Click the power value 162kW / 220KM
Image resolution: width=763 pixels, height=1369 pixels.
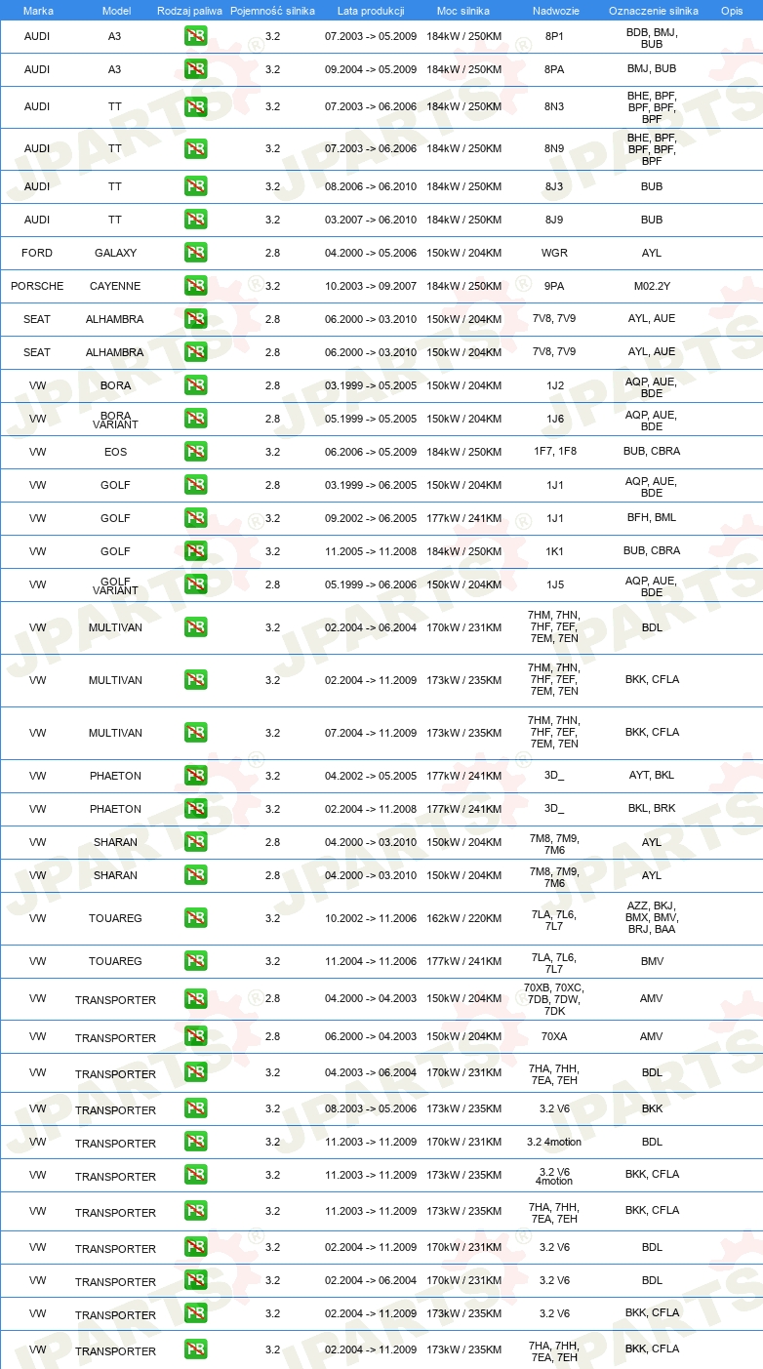tap(463, 919)
